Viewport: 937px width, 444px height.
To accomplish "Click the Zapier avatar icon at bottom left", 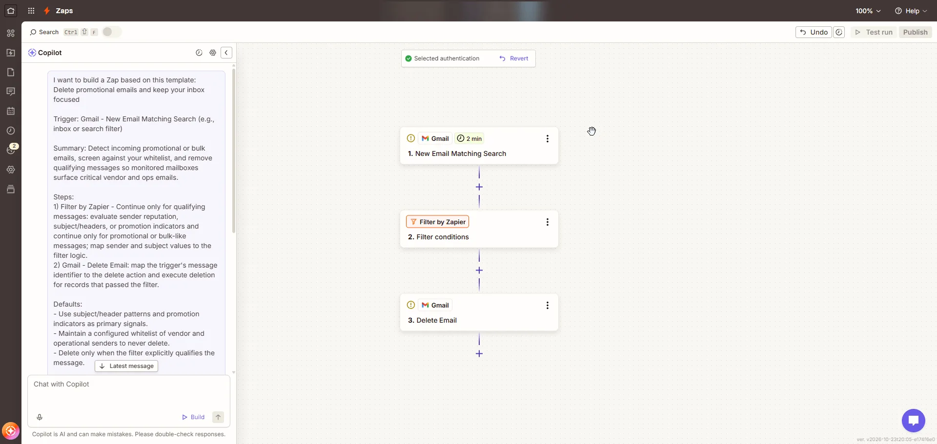I will click(x=11, y=431).
